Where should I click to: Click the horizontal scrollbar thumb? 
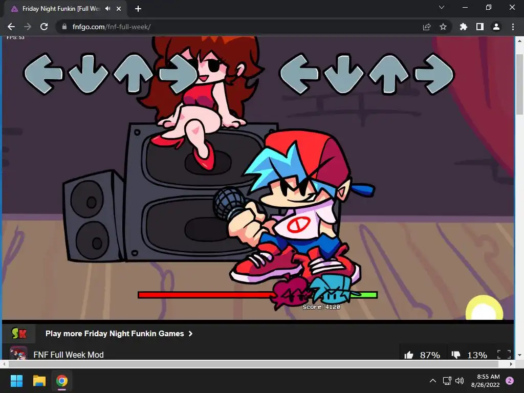pos(253,364)
